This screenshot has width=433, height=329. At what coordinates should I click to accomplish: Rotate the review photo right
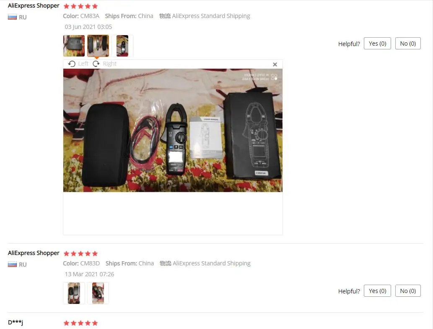(x=104, y=64)
